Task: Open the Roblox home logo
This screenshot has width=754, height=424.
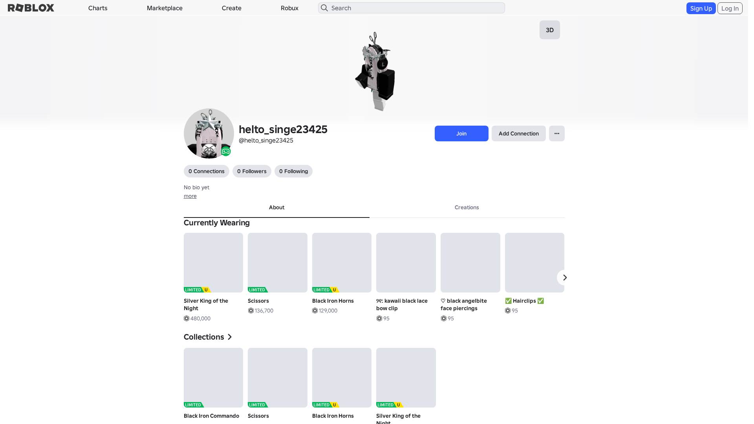Action: pyautogui.click(x=31, y=8)
